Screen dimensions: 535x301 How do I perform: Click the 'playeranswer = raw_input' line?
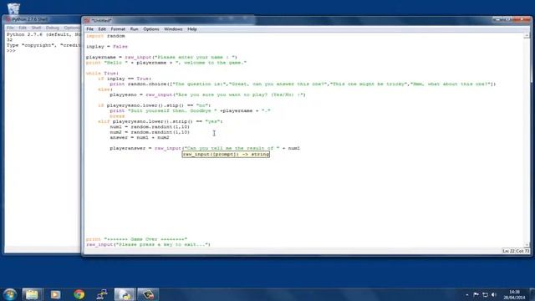[205, 148]
